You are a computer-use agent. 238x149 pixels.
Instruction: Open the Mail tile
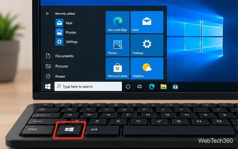click(x=147, y=22)
